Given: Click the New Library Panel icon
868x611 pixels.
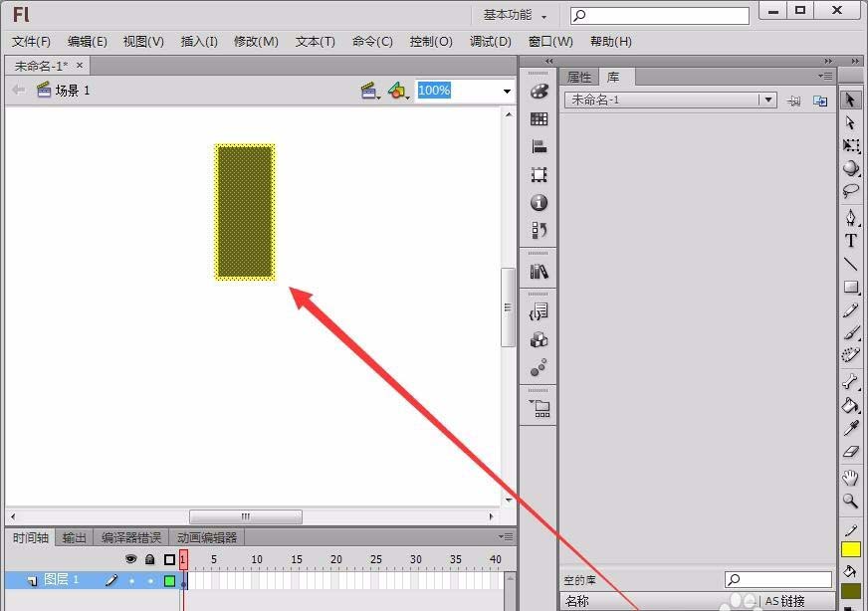Looking at the screenshot, I should click(820, 101).
